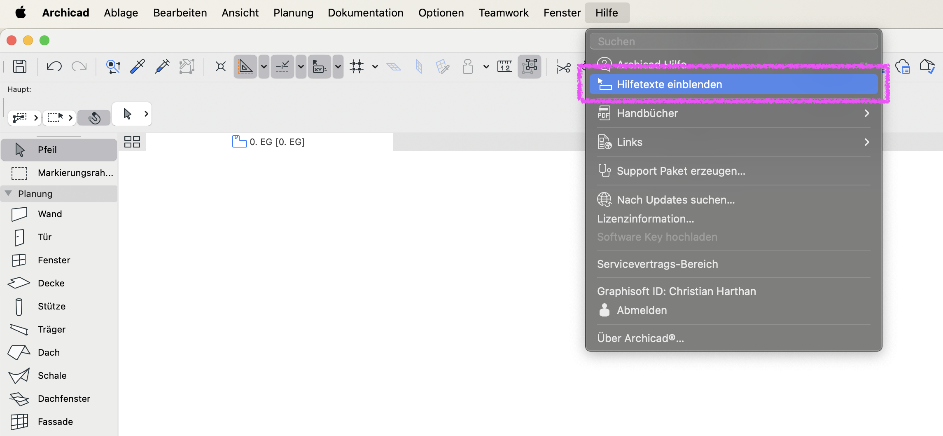This screenshot has height=436, width=943.
Task: Open the Ansicht menu
Action: [240, 13]
